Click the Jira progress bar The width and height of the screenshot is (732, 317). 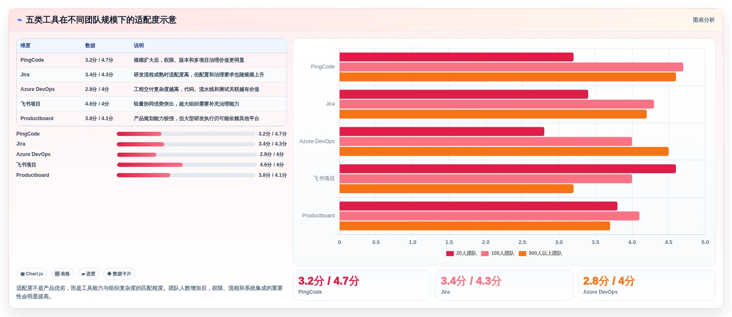coord(186,144)
